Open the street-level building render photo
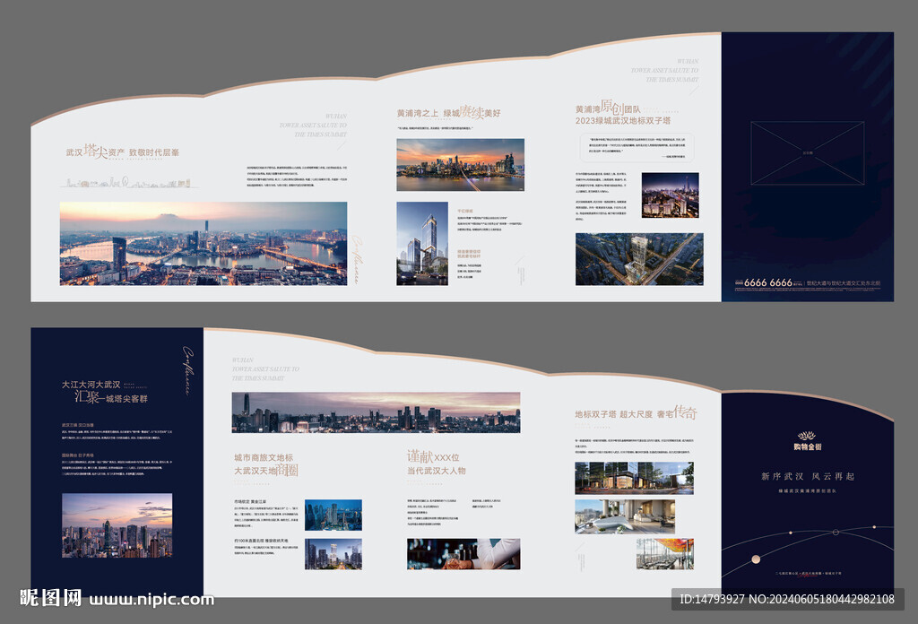The height and width of the screenshot is (624, 918). click(634, 478)
